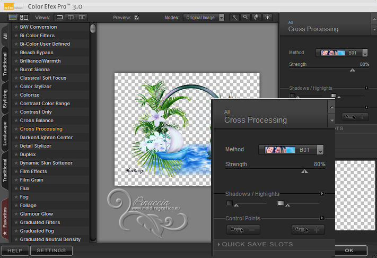Open the Landscape tab

[x=5, y=133]
